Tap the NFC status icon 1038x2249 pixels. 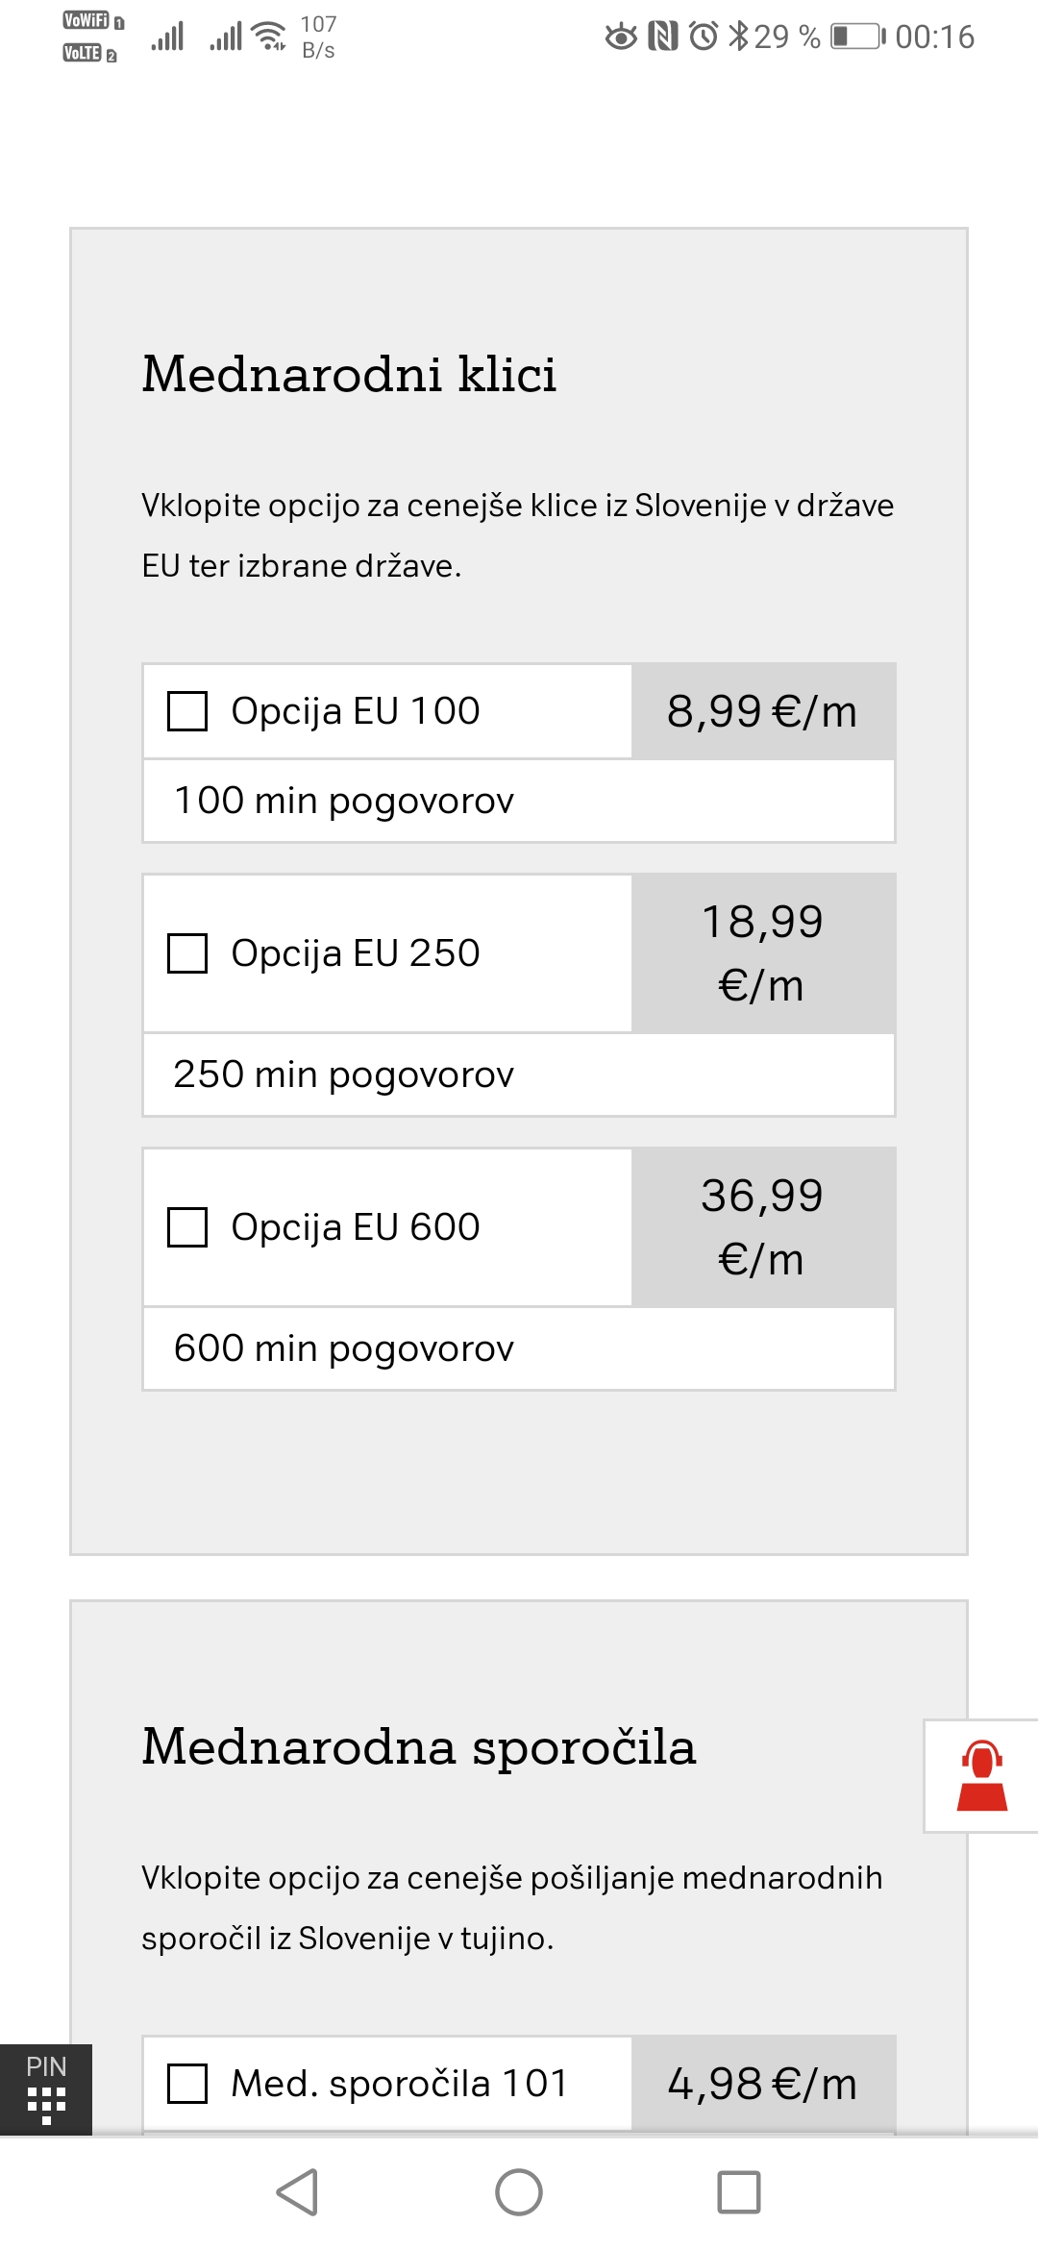click(x=663, y=37)
